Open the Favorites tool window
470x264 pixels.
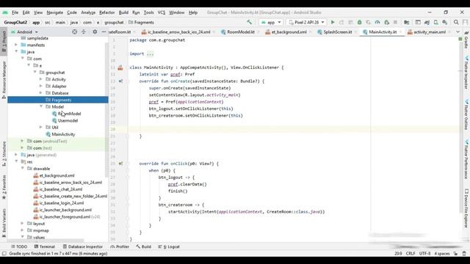point(4,188)
